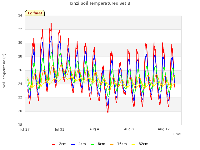Click the 18 y-axis tick label
This screenshot has width=200, height=150.
pyautogui.click(x=20, y=125)
